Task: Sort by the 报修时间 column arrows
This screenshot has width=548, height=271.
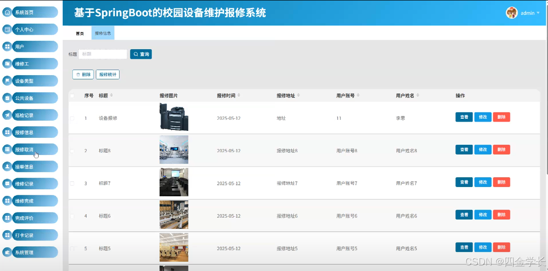Action: pyautogui.click(x=239, y=95)
